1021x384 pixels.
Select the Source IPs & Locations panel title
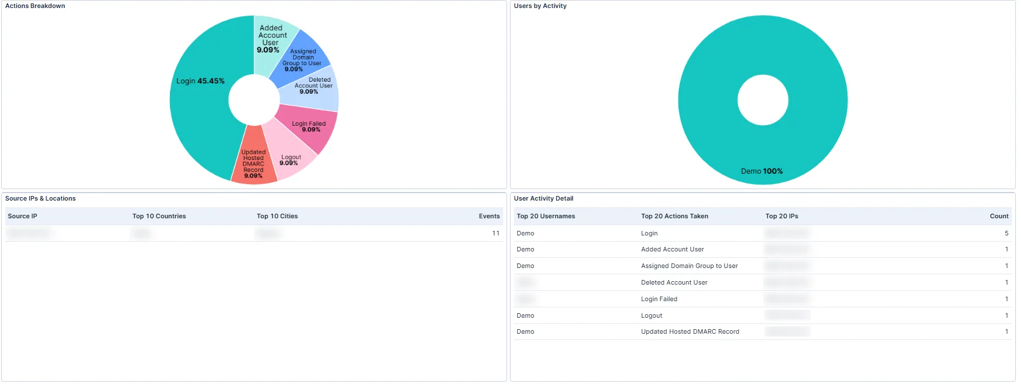pos(40,198)
